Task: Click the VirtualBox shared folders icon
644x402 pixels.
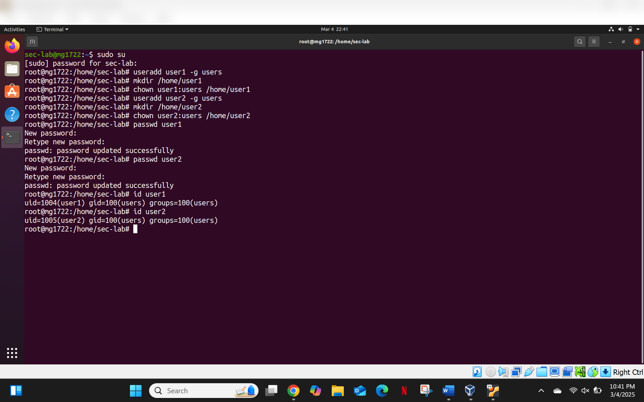Action: 542,372
